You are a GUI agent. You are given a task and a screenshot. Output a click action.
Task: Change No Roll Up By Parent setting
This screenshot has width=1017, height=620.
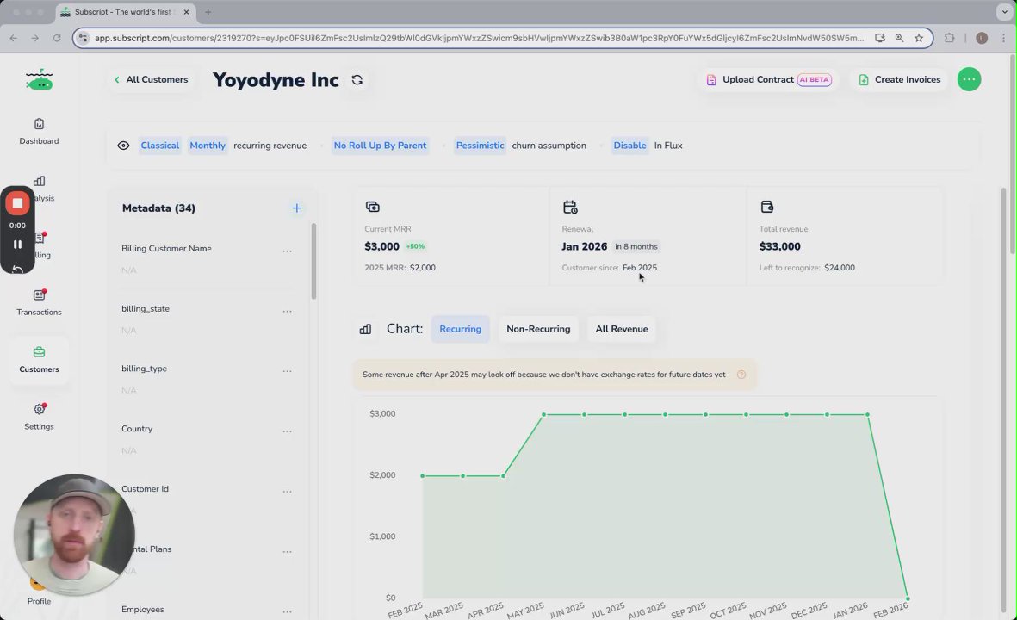point(380,146)
